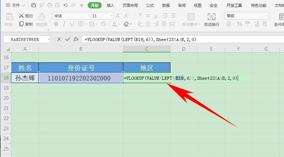Confirm formula with the checkmark icon

pos(68,39)
